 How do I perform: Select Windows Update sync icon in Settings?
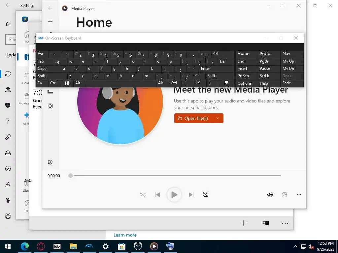[8, 74]
